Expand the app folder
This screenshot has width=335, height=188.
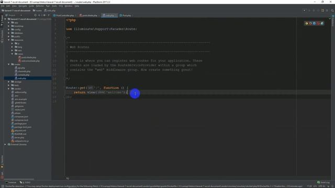(9, 22)
